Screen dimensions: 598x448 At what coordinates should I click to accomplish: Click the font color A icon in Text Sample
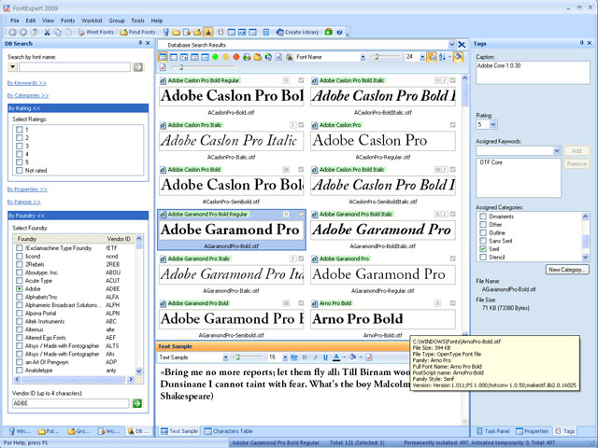click(336, 357)
